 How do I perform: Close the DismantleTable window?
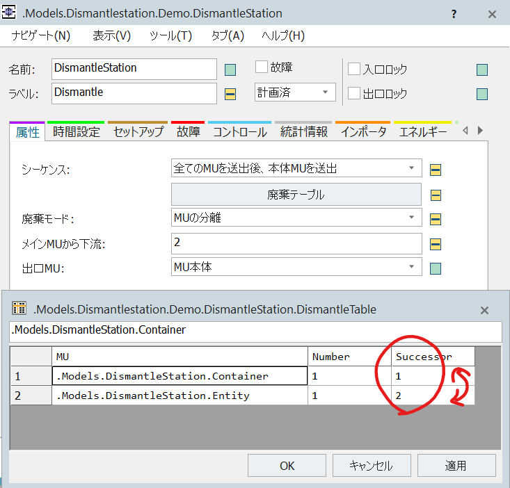coord(484,310)
